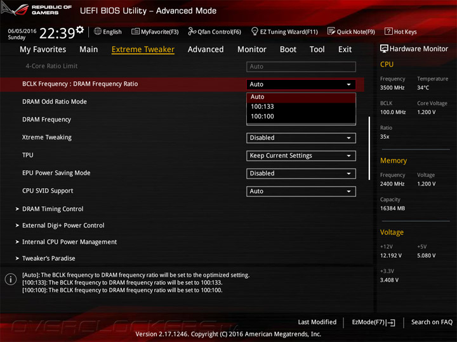457x342 pixels.
Task: Switch to Main tab
Action: (89, 49)
